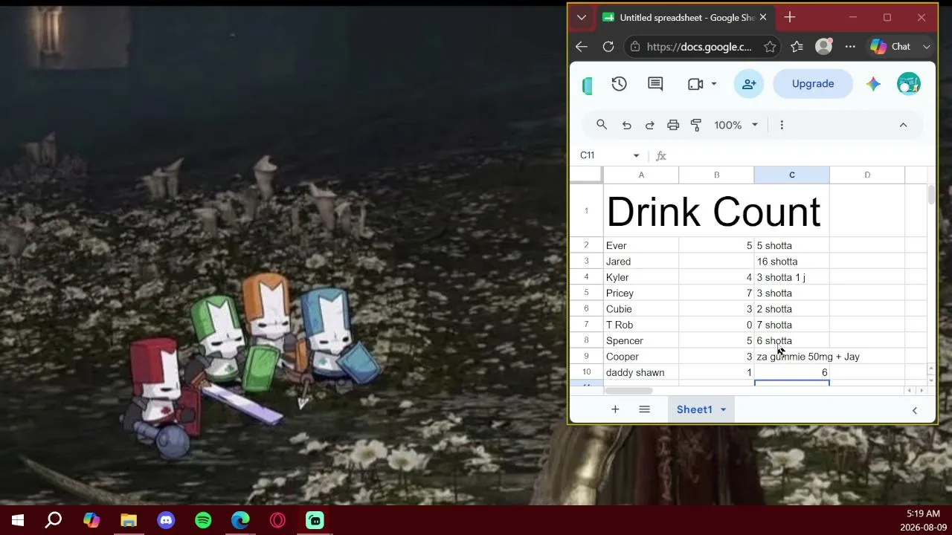Viewport: 952px width, 535px height.
Task: Open the Sheets home icon
Action: 588,85
